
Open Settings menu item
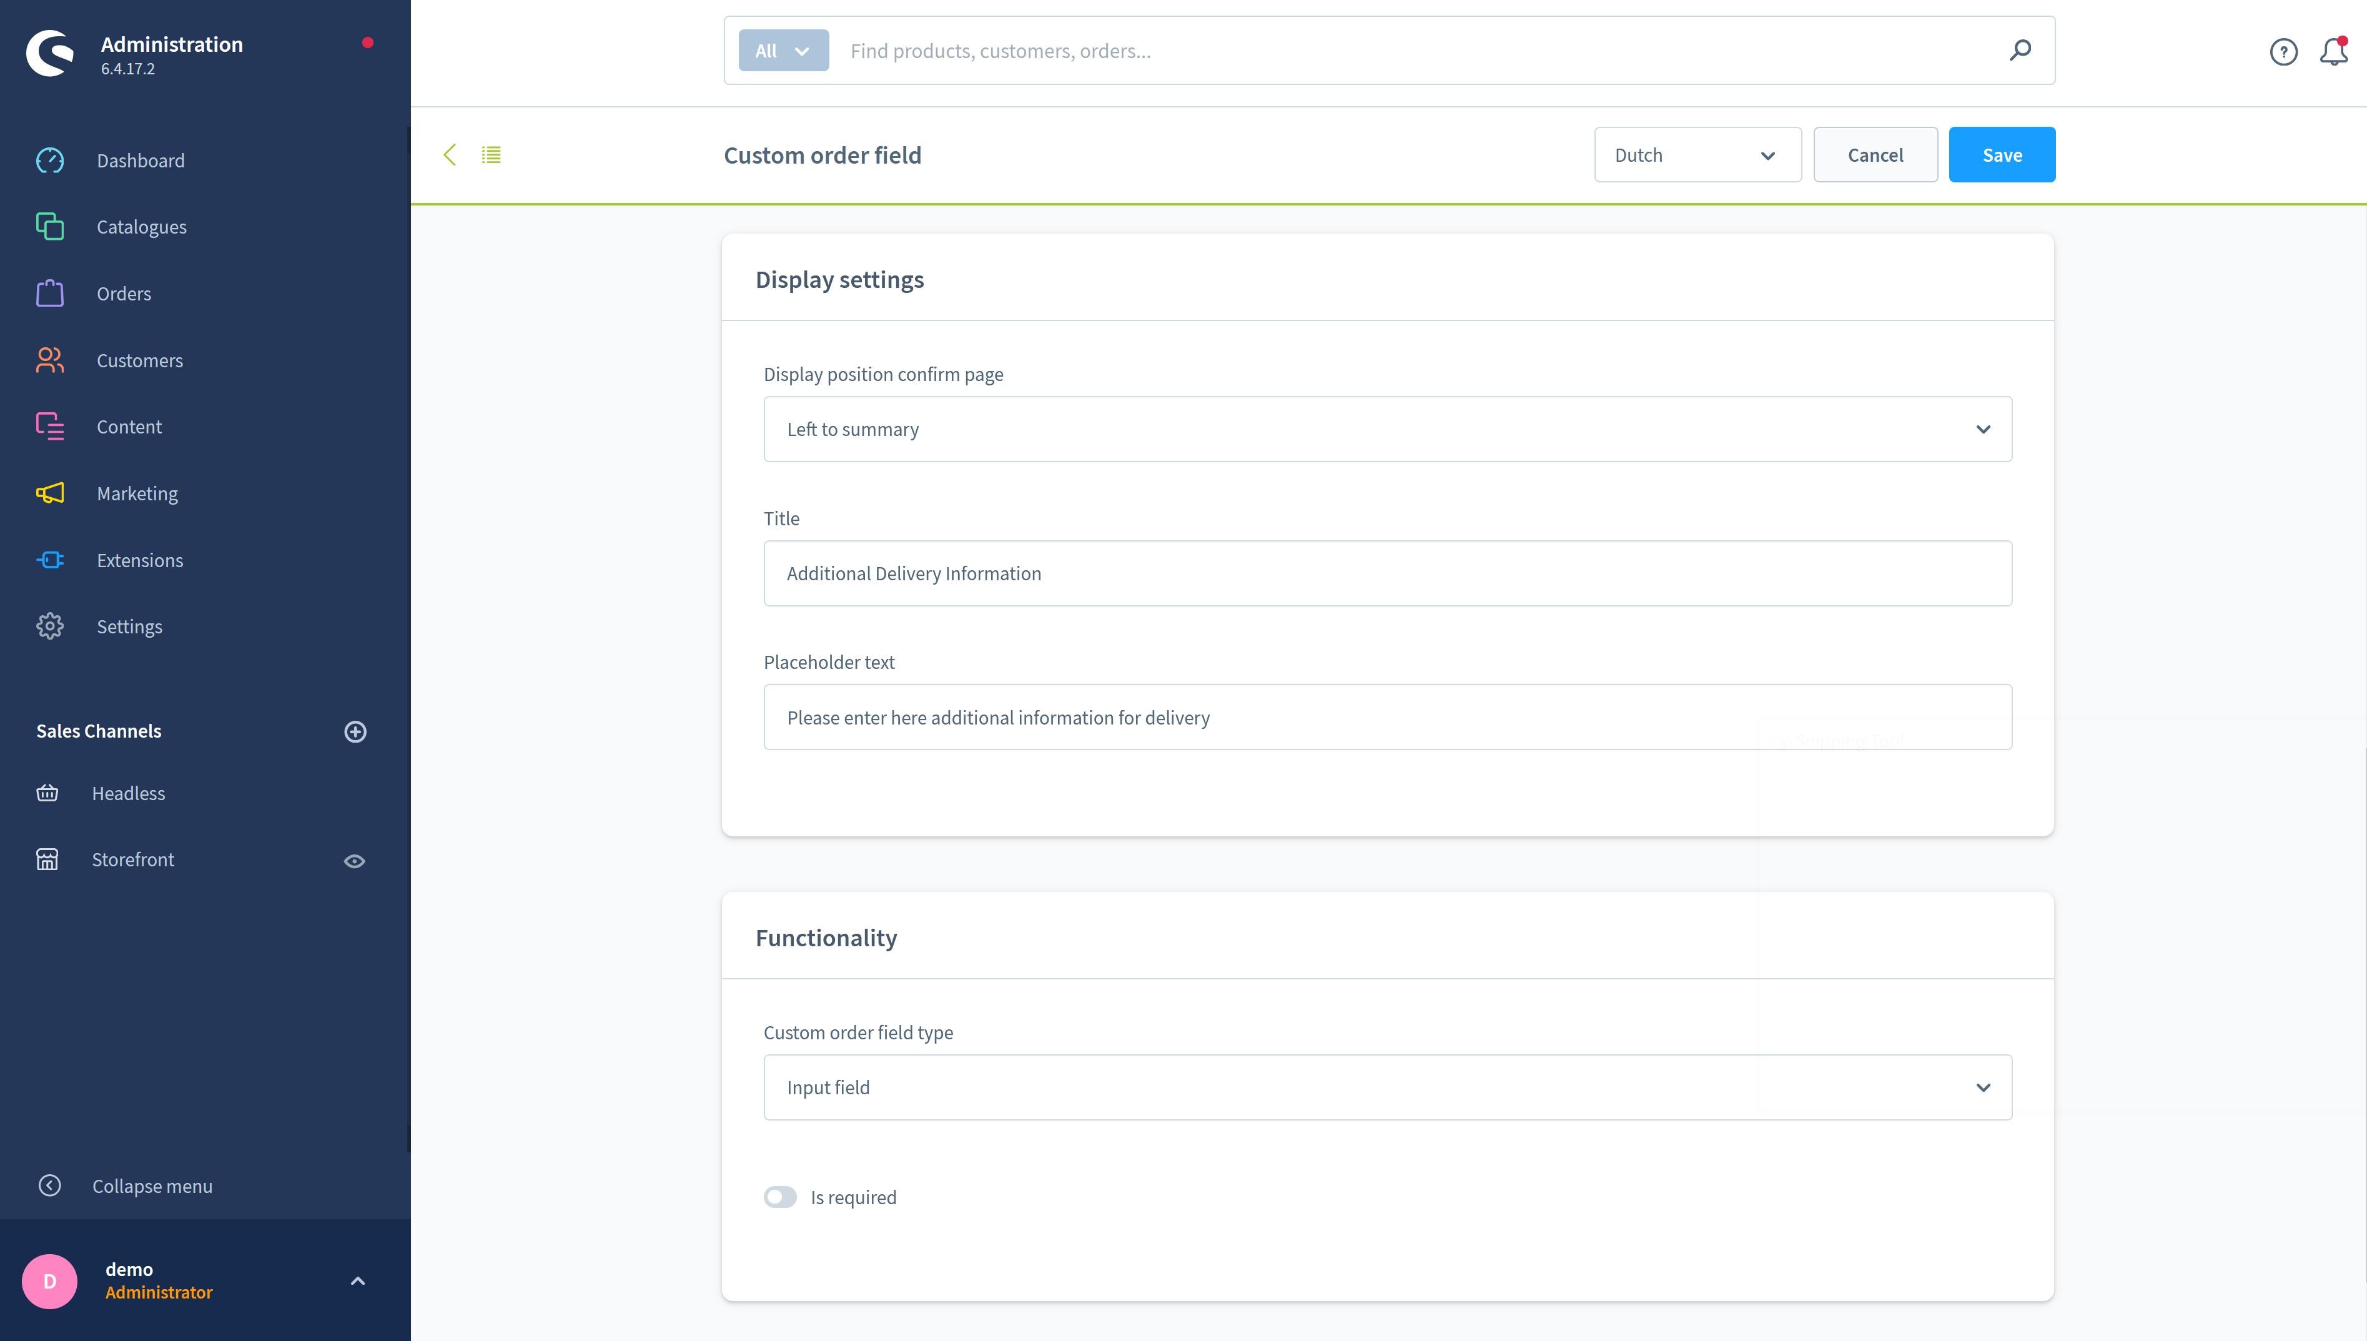(x=130, y=626)
